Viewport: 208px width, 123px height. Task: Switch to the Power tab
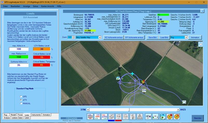(x=20, y=115)
